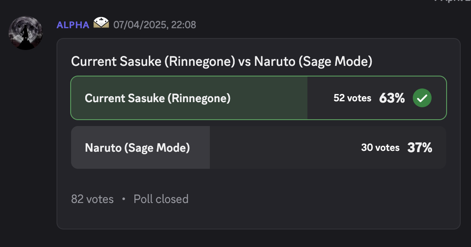Click the Poll closed status text
This screenshot has height=247, width=471.
tap(161, 199)
